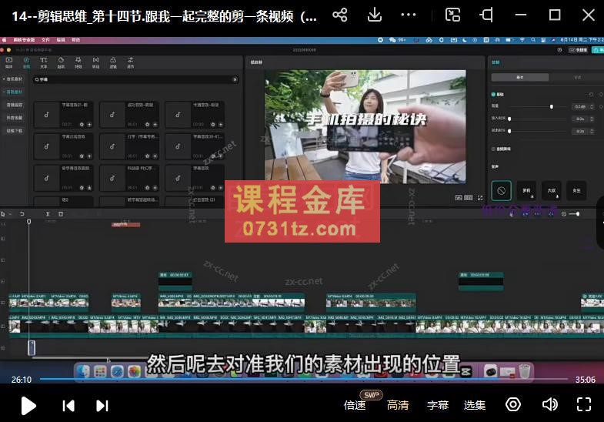Step the fade-in duration value
This screenshot has height=422, width=604.
(592, 119)
